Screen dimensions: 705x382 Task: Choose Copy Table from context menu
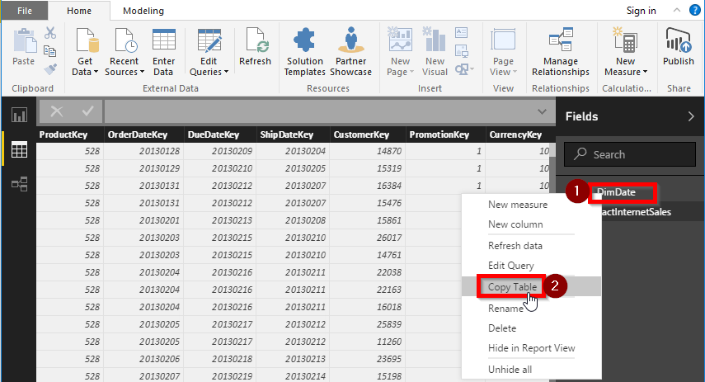tap(512, 286)
